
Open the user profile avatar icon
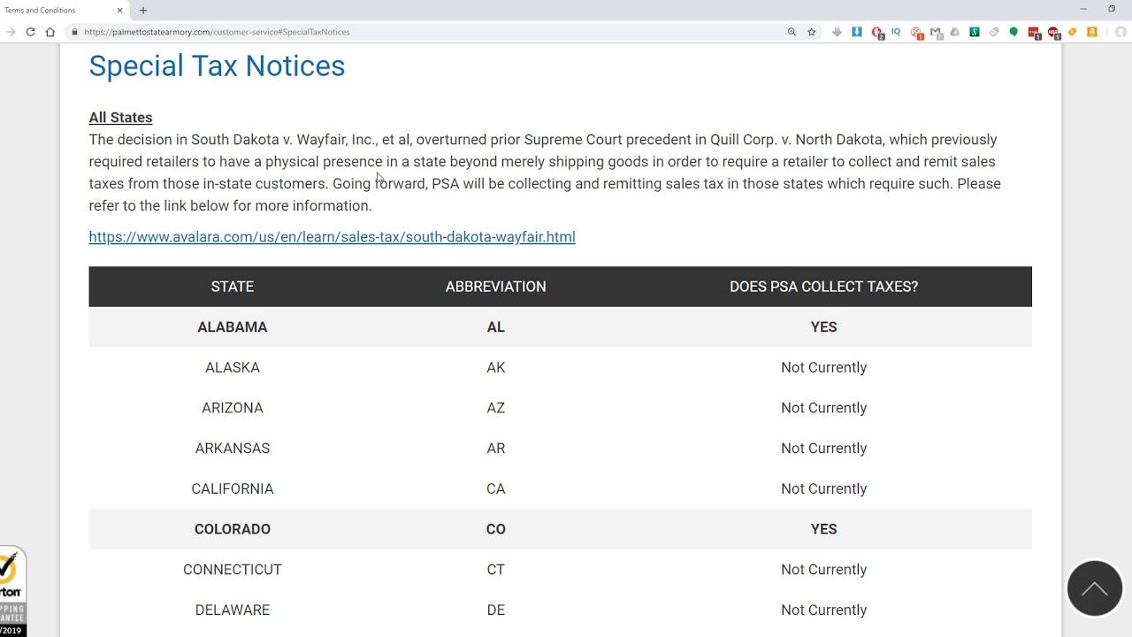[1120, 32]
